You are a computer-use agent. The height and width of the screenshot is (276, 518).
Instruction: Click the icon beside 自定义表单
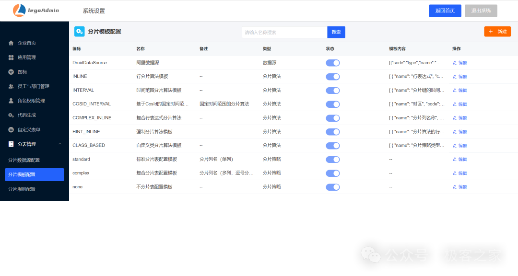(x=11, y=130)
